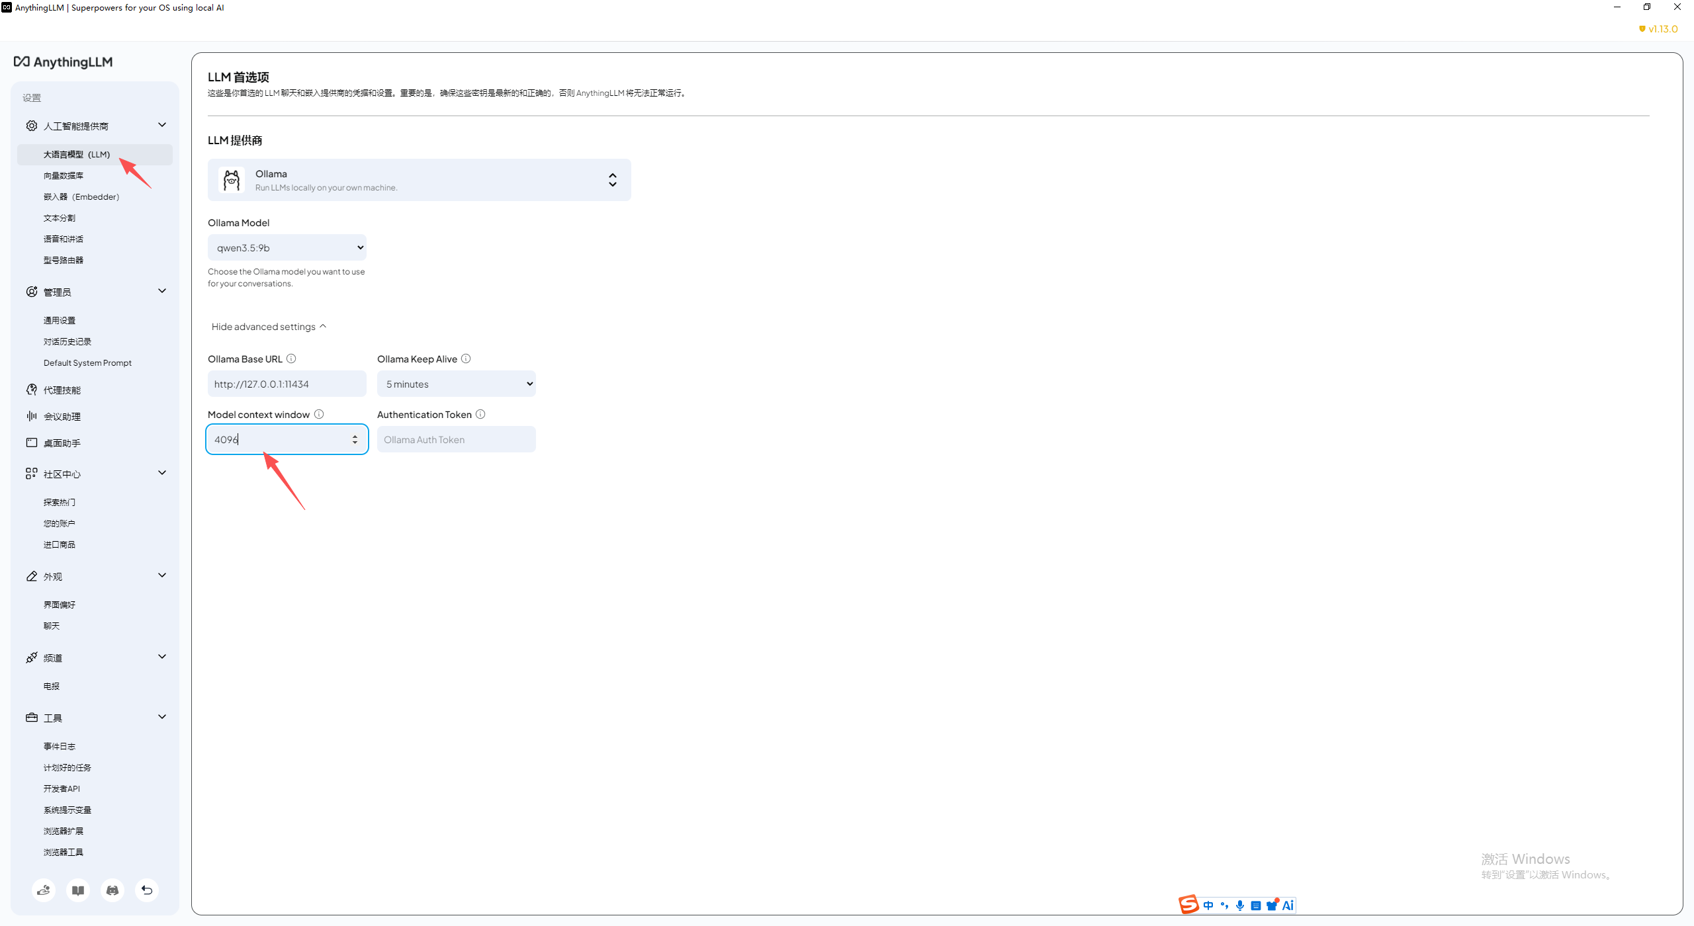This screenshot has height=926, width=1694.
Task: Click info icon next to Authentication Token
Action: (x=480, y=414)
